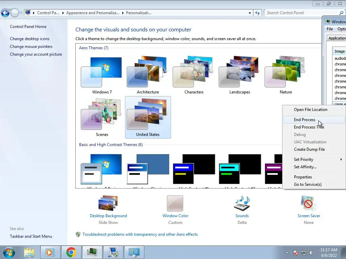Switch to Task Manager taskbar button
The width and height of the screenshot is (346, 259).
tap(92, 252)
